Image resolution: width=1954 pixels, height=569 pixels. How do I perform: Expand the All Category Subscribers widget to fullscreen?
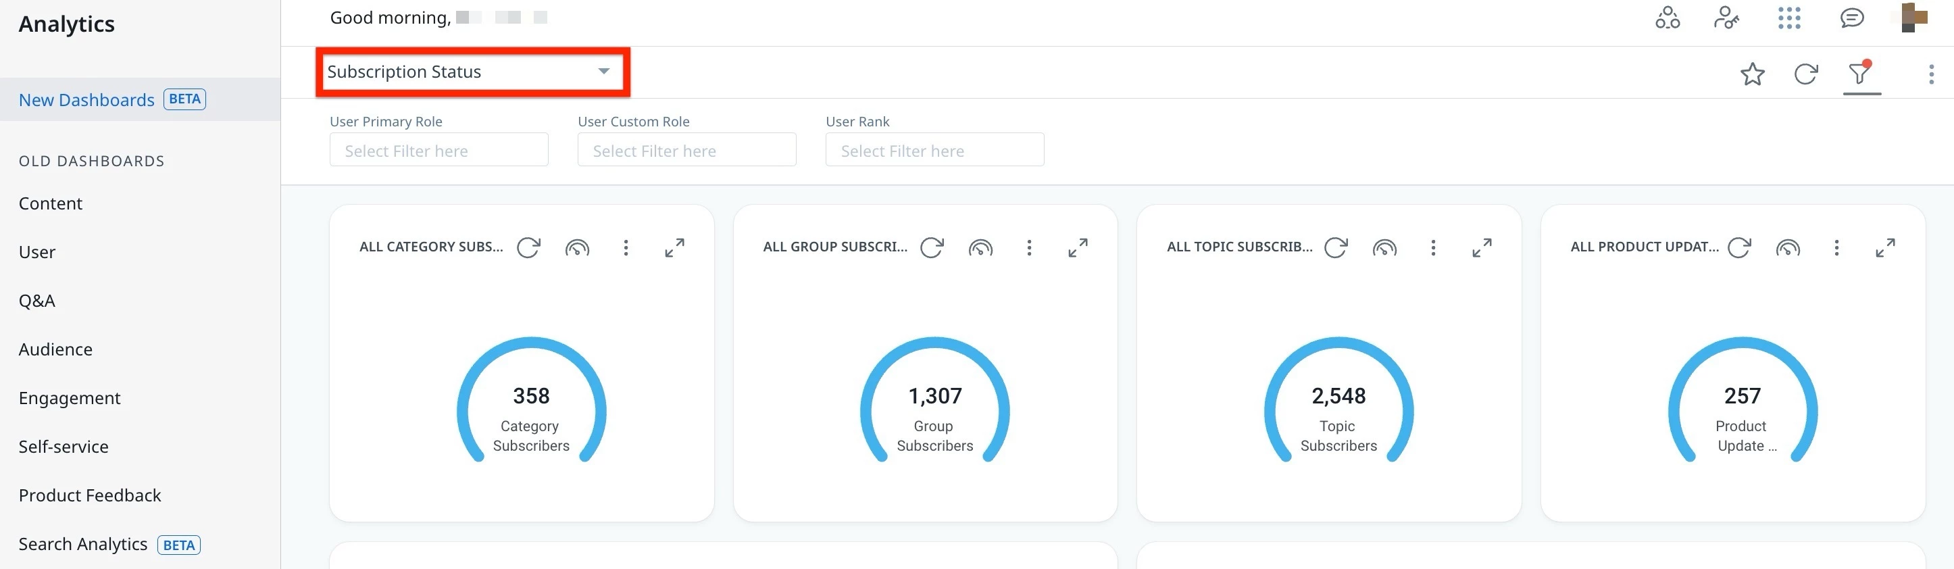[x=674, y=247]
